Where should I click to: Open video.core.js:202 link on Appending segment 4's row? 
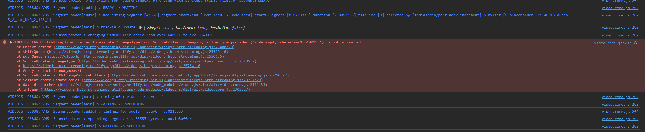click(620, 119)
